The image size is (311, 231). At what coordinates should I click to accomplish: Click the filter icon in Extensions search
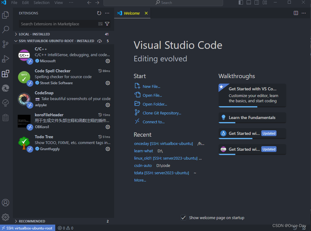[107, 24]
